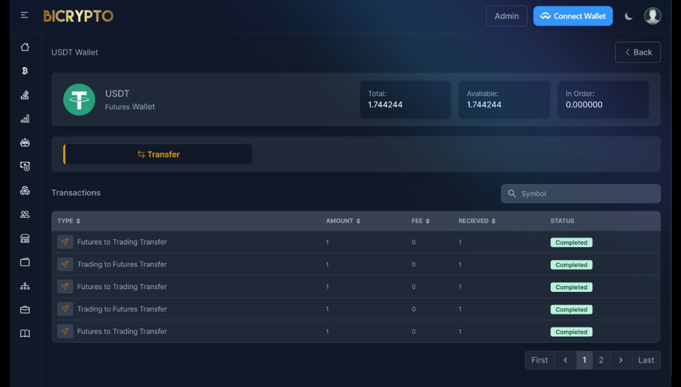Select the money exchange icon in sidebar
This screenshot has width=681, height=387.
tap(24, 166)
